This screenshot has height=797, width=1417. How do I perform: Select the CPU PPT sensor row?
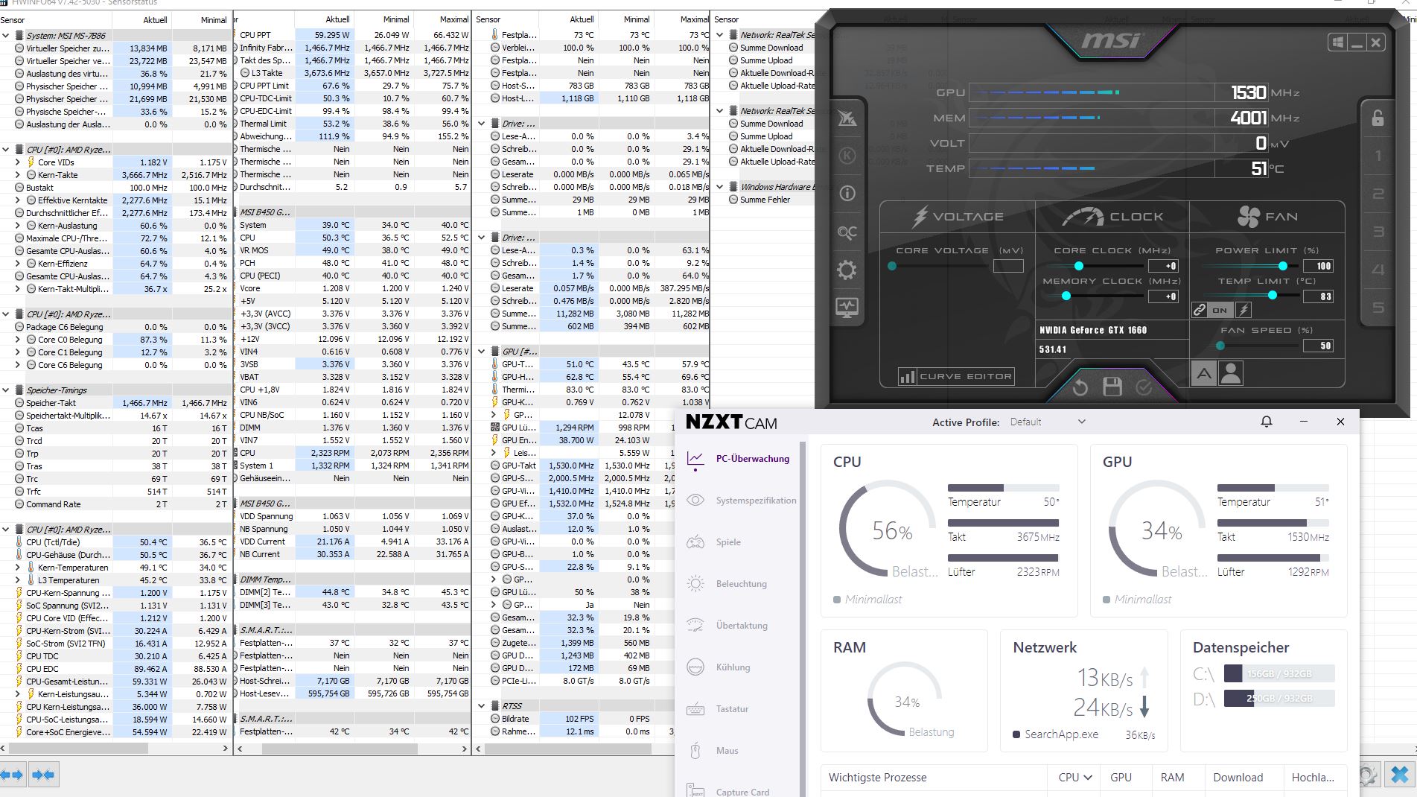pos(353,35)
